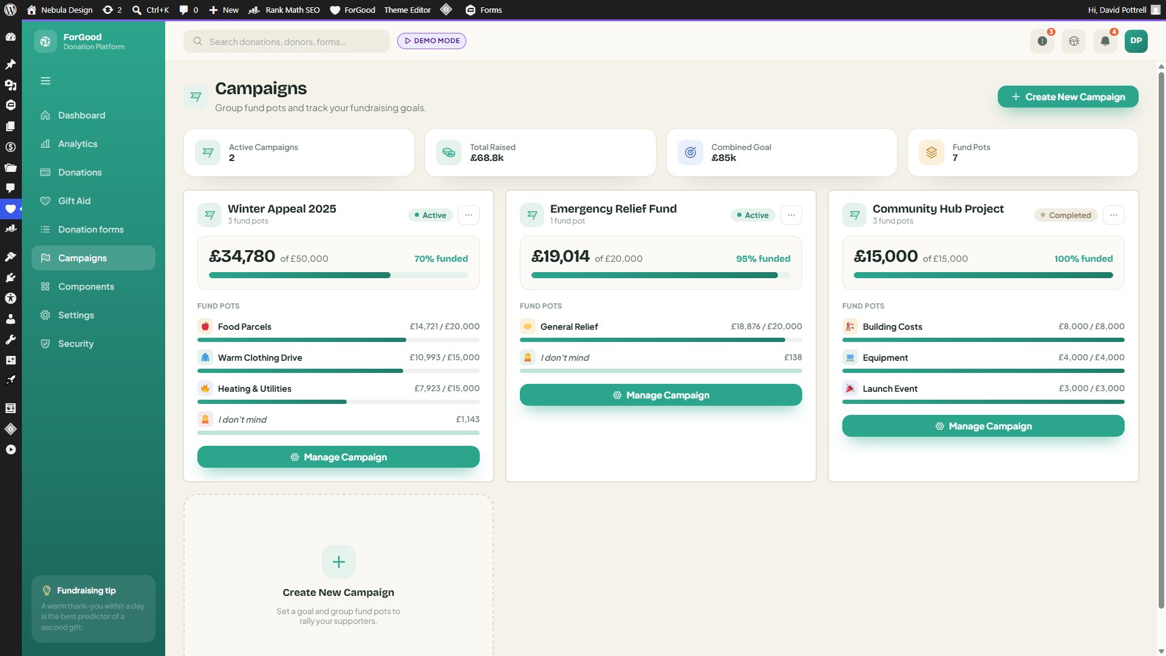Click the play circle icon in admin sidebar
The height and width of the screenshot is (656, 1166).
tap(10, 449)
